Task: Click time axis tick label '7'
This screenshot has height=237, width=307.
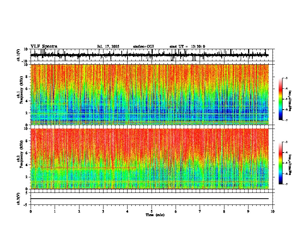Action: pyautogui.click(x=200, y=211)
